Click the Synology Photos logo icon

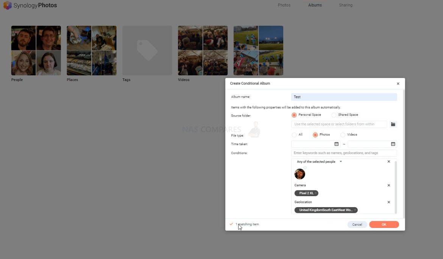(x=7, y=5)
